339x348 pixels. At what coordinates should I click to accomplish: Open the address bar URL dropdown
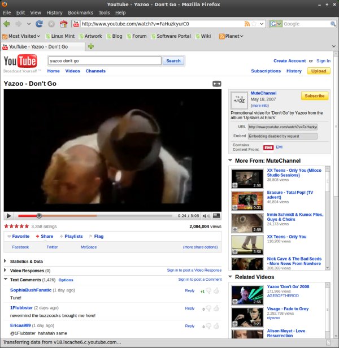click(x=262, y=24)
